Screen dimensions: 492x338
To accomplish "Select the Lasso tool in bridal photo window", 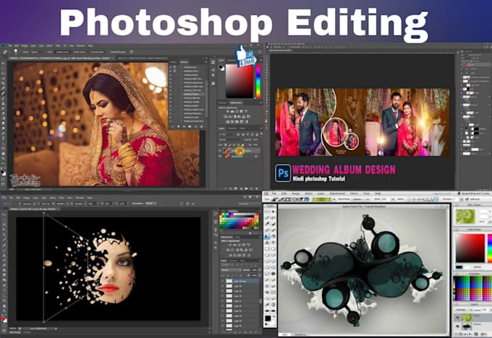I will 4,73.
